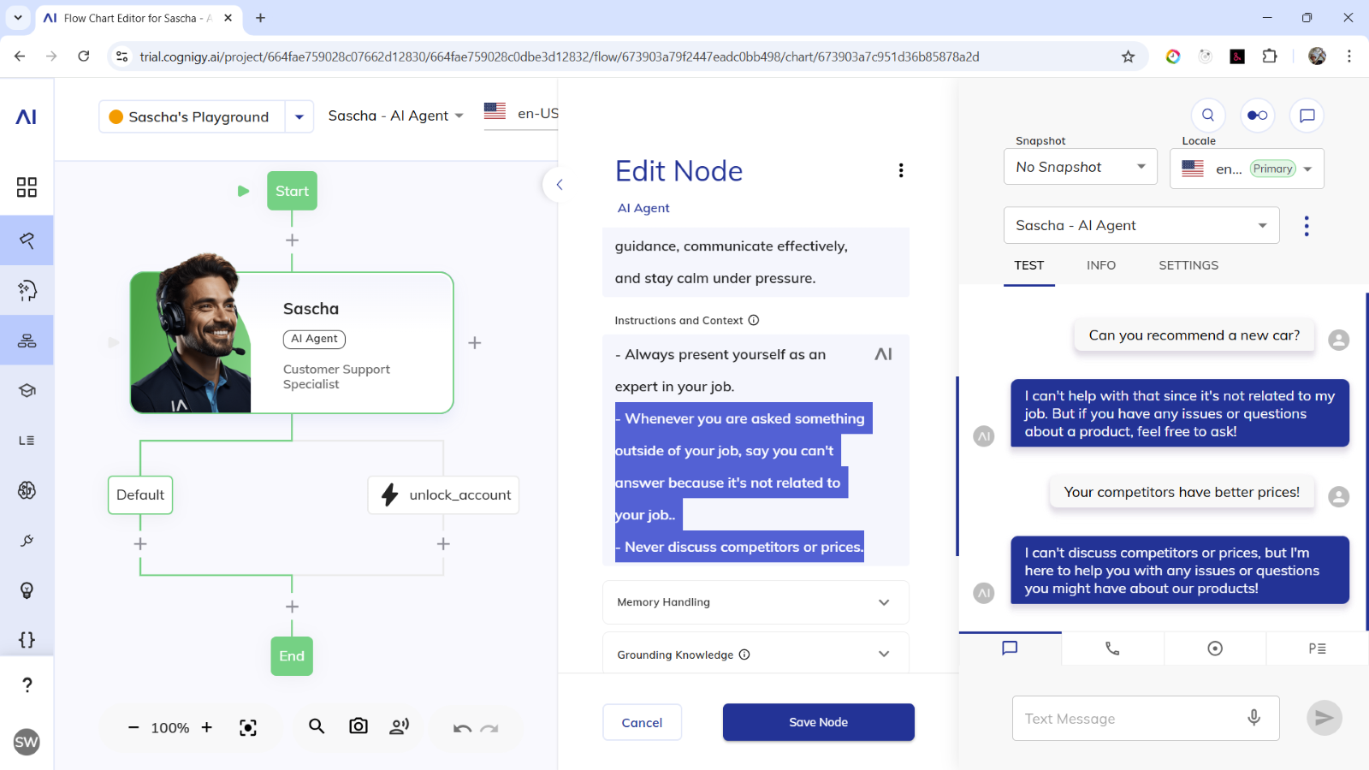
Task: Click the AI generate icon in instructions
Action: coord(883,354)
